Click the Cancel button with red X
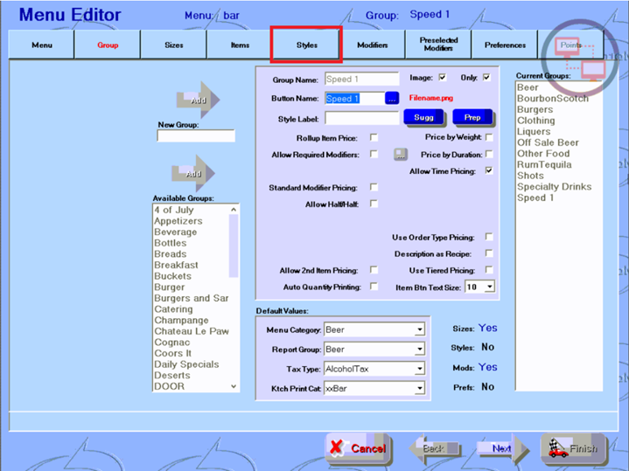The width and height of the screenshot is (629, 471). pos(358,447)
